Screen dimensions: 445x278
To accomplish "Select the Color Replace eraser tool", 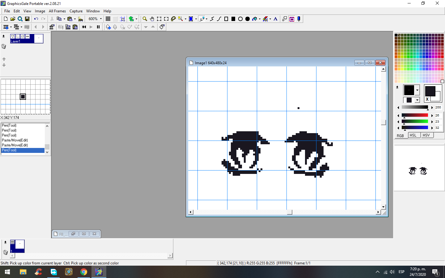I will tap(265, 19).
